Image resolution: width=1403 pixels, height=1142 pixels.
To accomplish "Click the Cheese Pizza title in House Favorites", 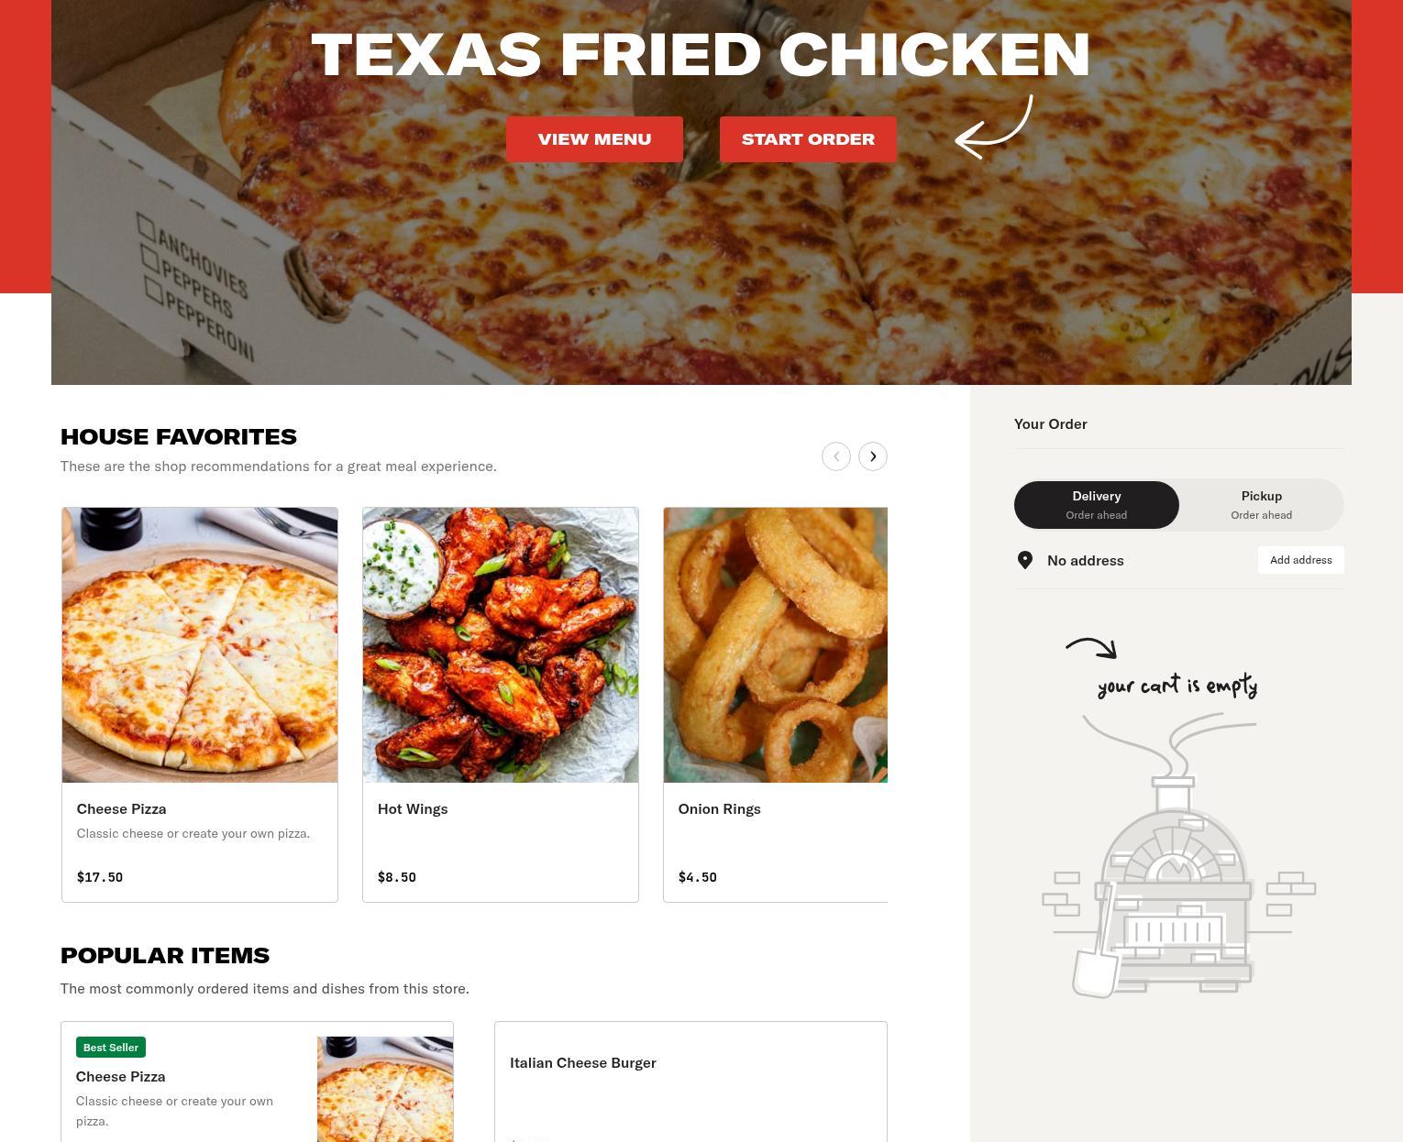I will tap(121, 808).
